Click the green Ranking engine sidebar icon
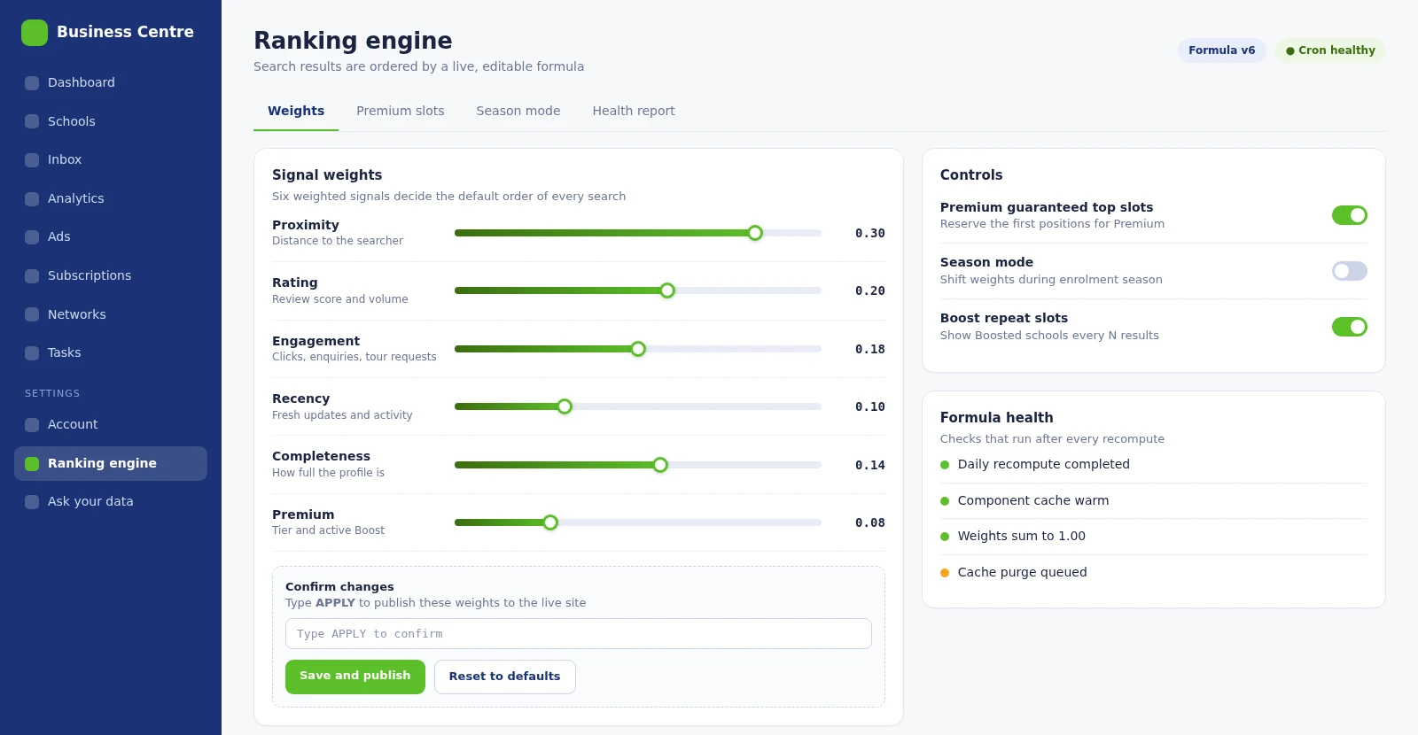The width and height of the screenshot is (1418, 735). [x=32, y=464]
